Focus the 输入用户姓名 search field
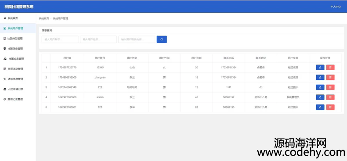 pyautogui.click(x=98, y=39)
